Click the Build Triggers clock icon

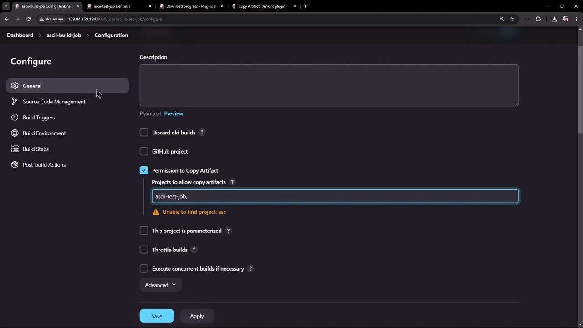click(x=15, y=118)
